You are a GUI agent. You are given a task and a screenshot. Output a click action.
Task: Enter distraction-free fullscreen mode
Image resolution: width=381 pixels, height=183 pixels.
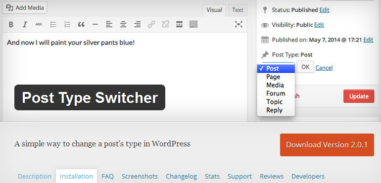238,24
